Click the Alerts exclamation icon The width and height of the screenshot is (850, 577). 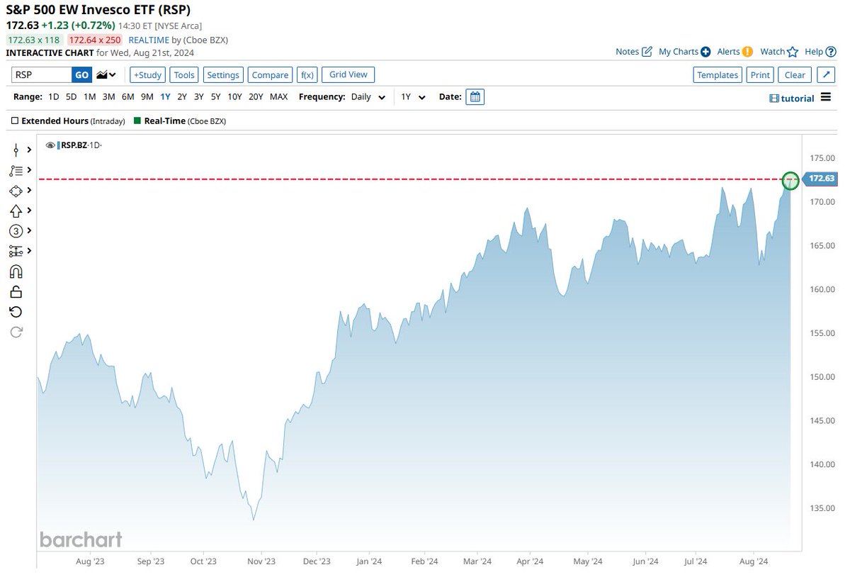(x=747, y=52)
